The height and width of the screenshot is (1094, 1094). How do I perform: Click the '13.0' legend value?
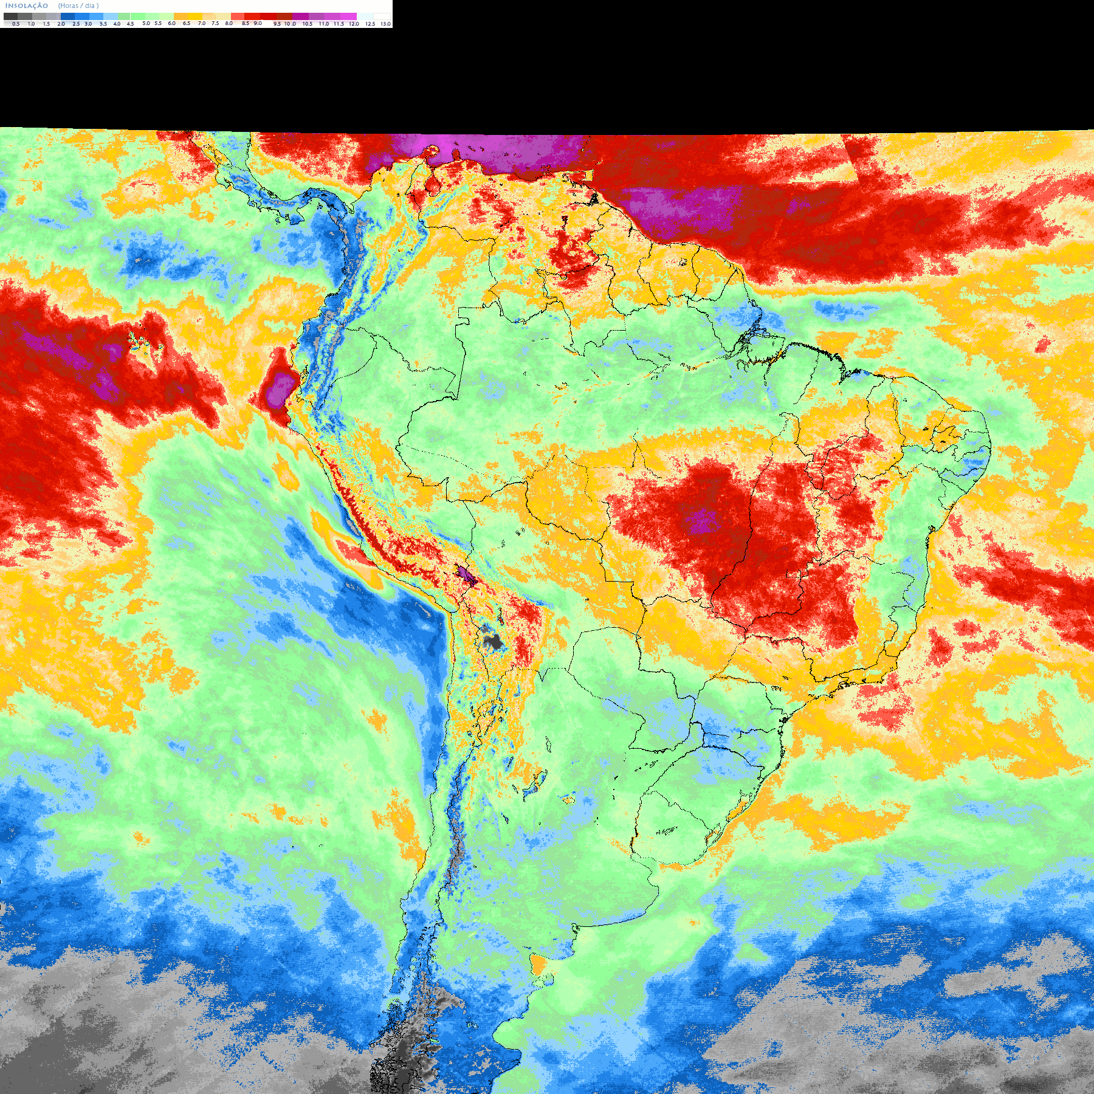pyautogui.click(x=386, y=24)
